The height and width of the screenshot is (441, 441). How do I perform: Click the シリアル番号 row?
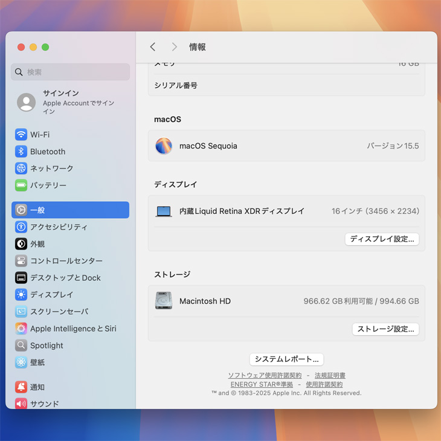[286, 85]
